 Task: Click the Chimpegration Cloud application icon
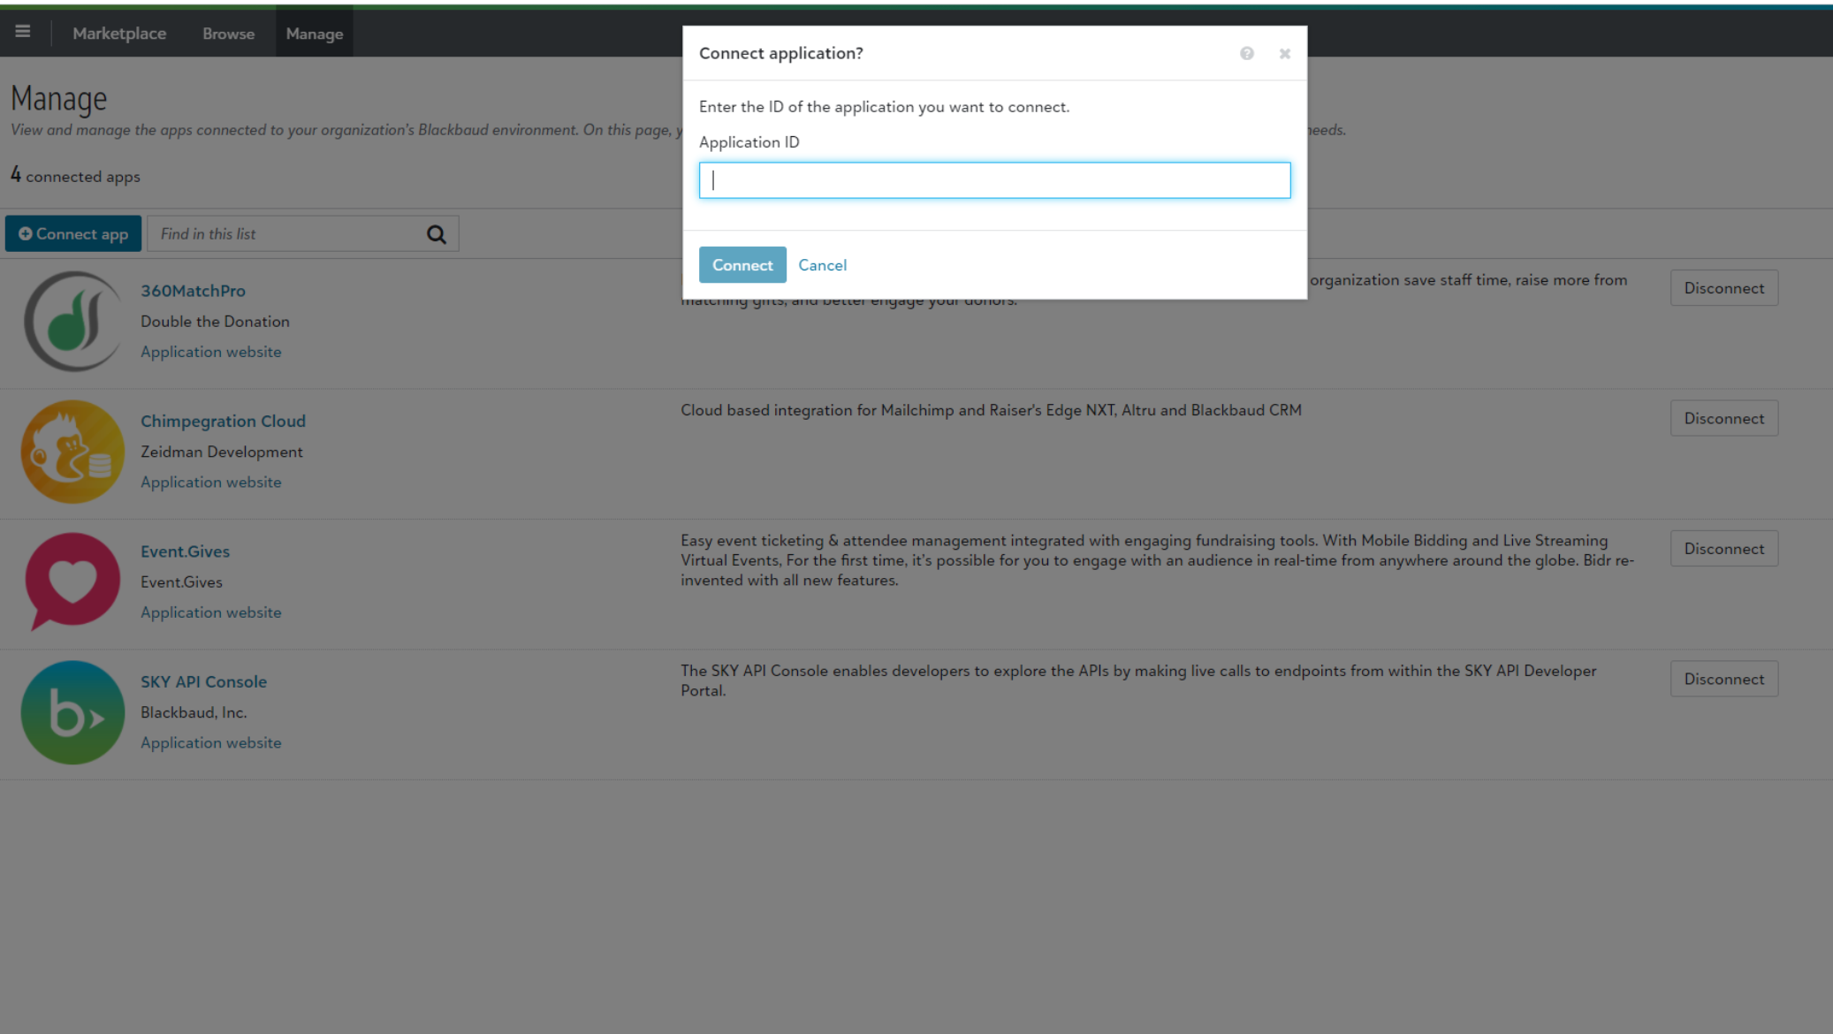[x=72, y=451]
